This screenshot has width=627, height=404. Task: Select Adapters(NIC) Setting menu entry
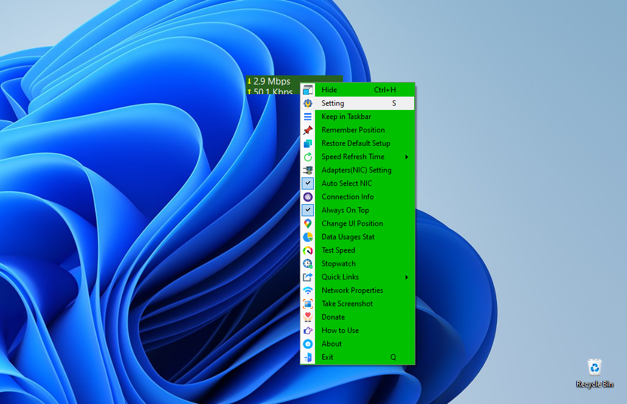click(x=356, y=170)
